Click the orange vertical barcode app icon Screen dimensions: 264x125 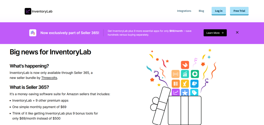tap(176, 84)
